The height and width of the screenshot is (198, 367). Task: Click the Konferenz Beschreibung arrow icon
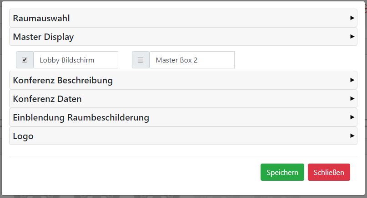pos(352,80)
